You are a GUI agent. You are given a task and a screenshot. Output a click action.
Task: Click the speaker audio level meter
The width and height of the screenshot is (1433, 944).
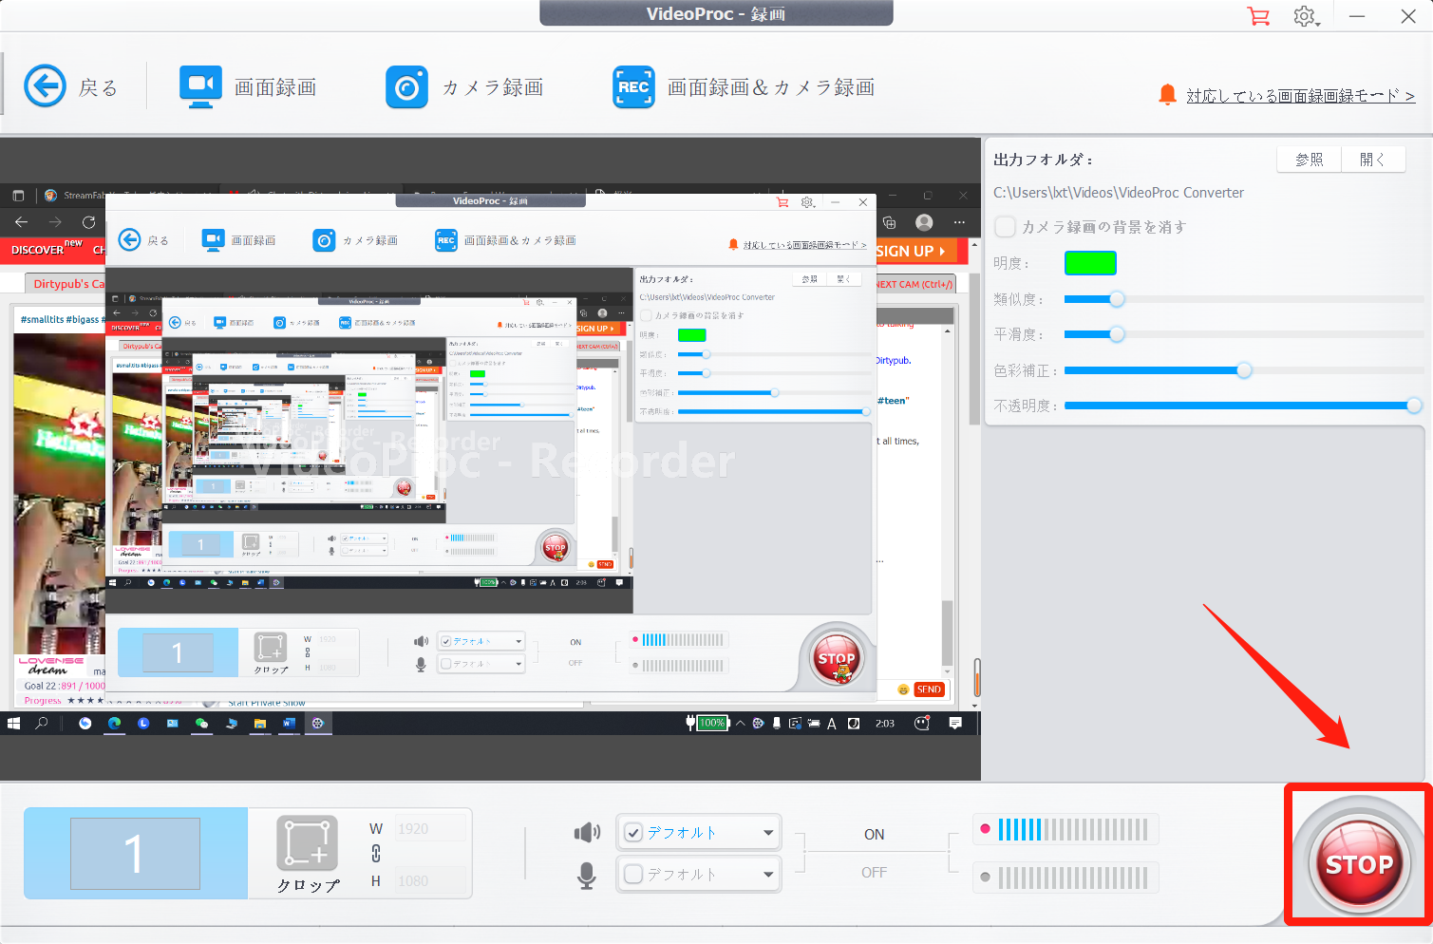pyautogui.click(x=1066, y=829)
